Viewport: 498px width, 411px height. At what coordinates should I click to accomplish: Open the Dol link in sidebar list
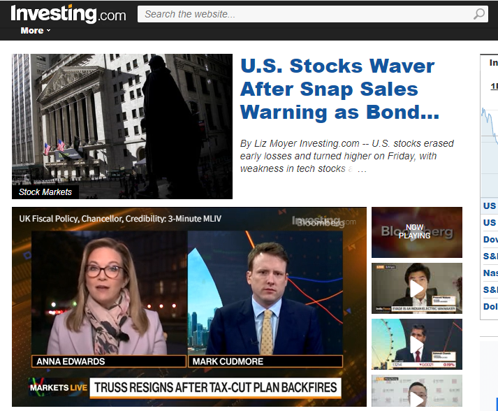[x=490, y=306]
